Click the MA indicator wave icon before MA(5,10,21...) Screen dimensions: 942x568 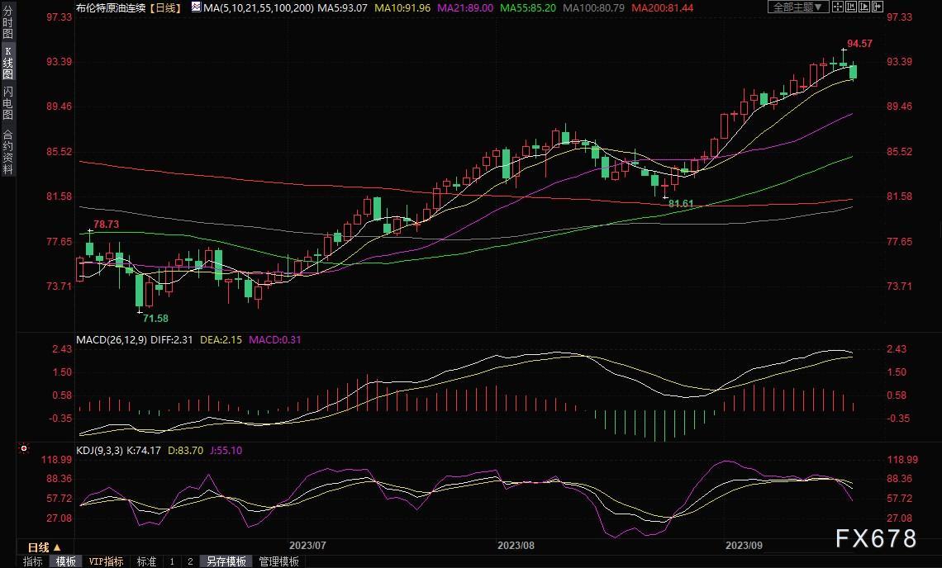point(196,7)
